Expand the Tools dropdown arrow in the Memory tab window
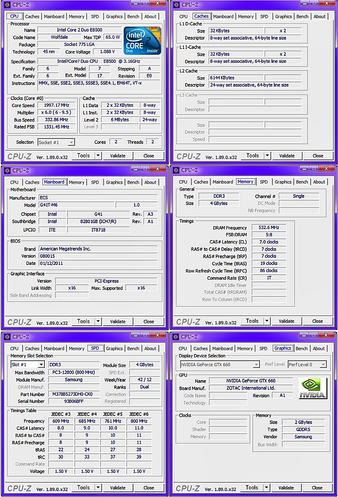338x497 pixels. [267, 321]
